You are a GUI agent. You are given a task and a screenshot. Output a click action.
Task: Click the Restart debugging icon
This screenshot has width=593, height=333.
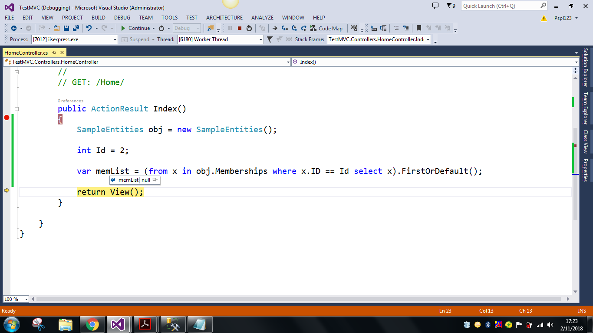click(x=249, y=28)
